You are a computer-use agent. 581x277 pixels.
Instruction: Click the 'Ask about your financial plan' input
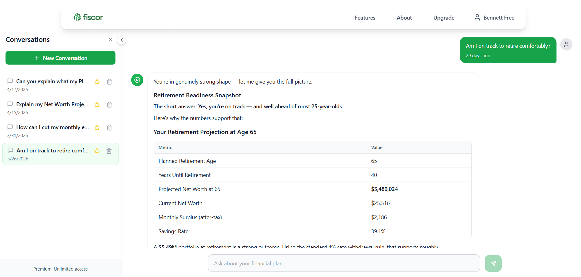coord(344,263)
